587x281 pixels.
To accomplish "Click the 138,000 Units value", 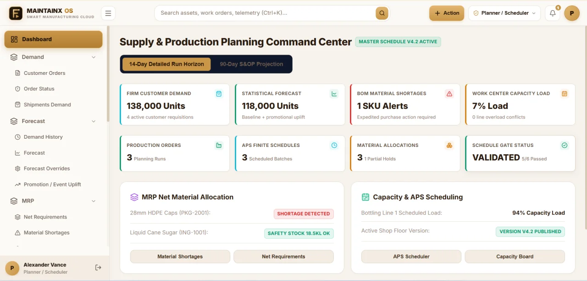I will pyautogui.click(x=156, y=106).
